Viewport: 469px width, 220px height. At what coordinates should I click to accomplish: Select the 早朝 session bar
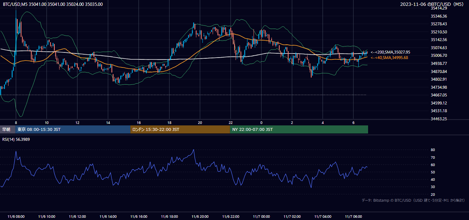point(8,129)
